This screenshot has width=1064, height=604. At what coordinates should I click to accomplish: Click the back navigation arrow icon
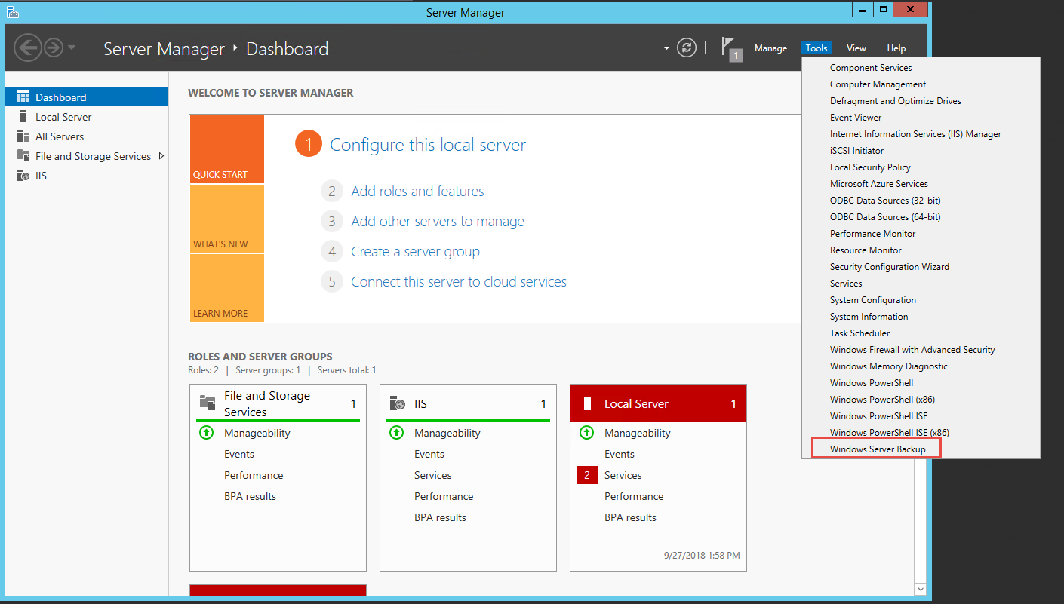pyautogui.click(x=28, y=48)
